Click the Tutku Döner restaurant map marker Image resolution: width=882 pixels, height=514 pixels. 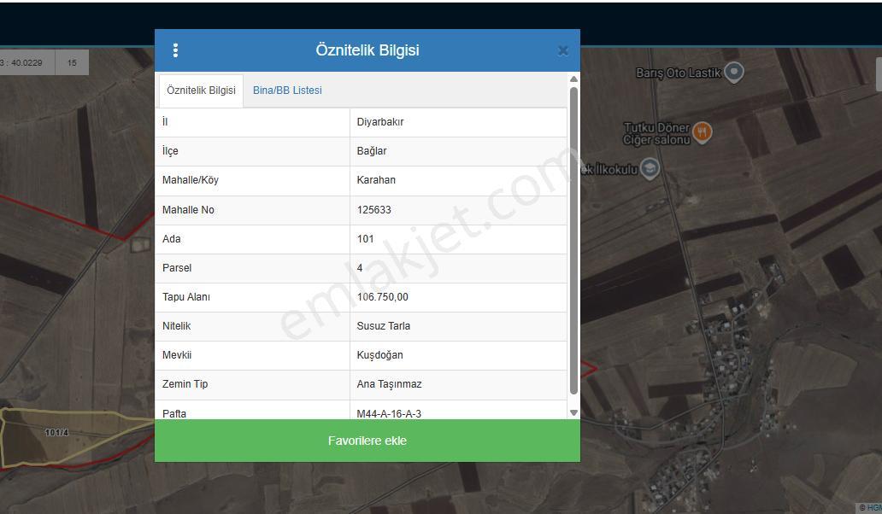(x=702, y=132)
